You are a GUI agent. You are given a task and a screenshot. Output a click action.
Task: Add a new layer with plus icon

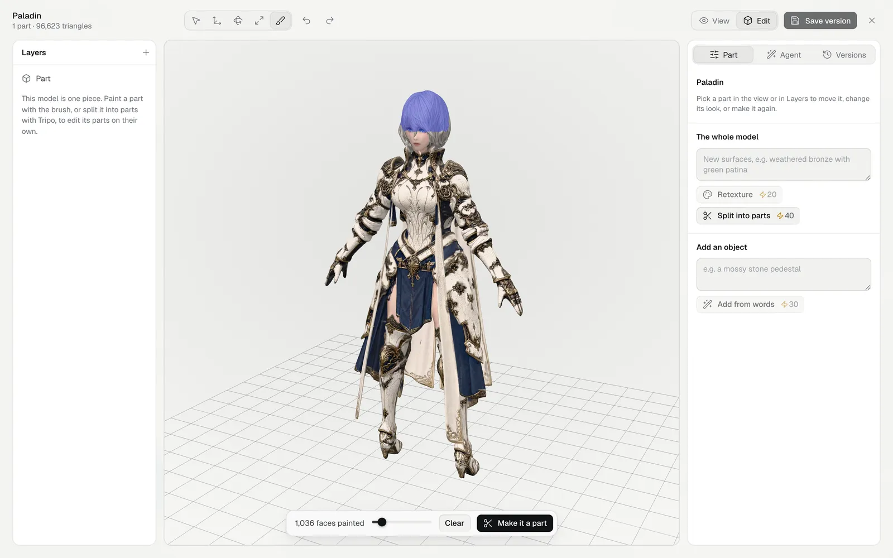pos(146,52)
